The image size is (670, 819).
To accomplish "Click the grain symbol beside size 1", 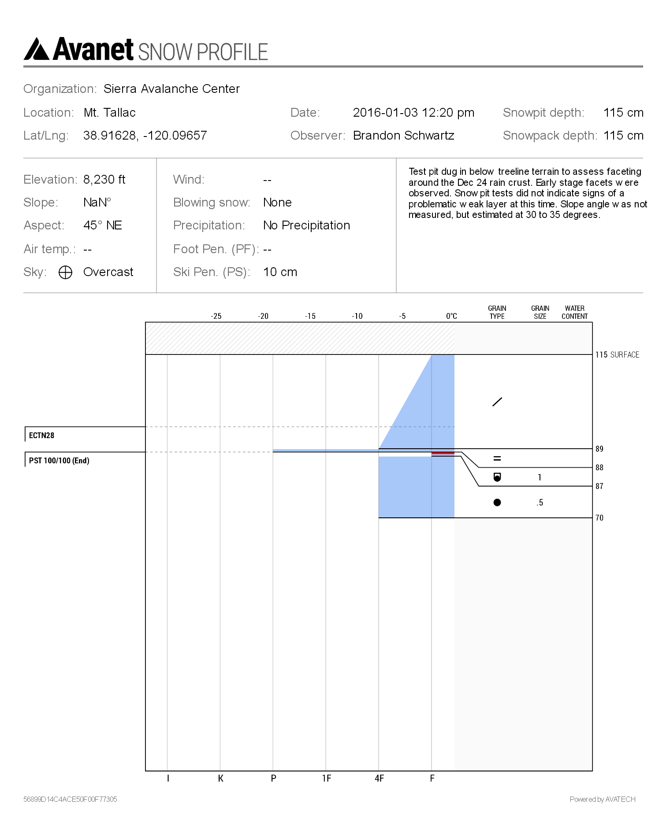I will click(497, 477).
